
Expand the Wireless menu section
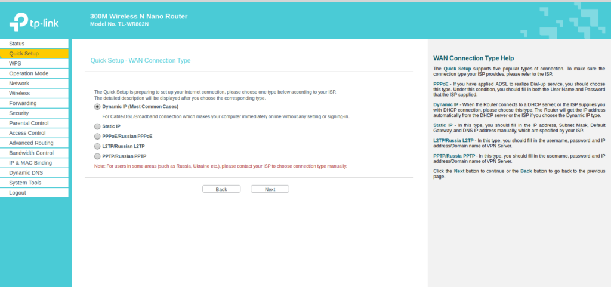click(x=20, y=93)
